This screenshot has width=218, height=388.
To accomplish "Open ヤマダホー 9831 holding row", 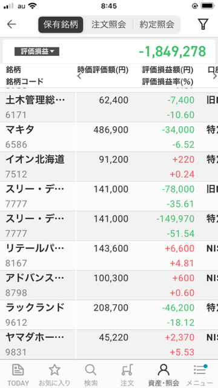I will click(109, 344).
